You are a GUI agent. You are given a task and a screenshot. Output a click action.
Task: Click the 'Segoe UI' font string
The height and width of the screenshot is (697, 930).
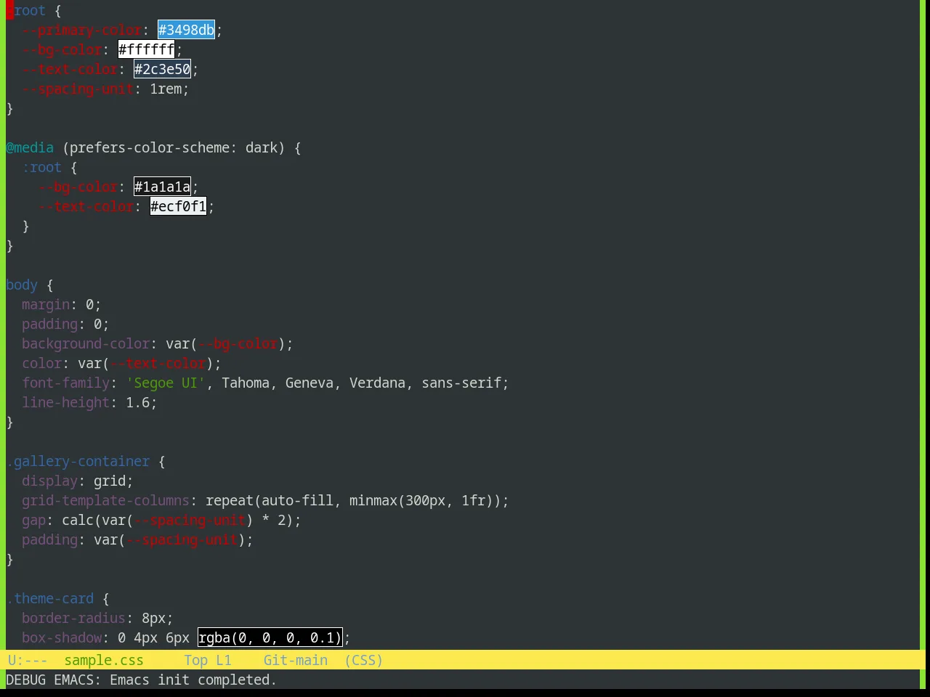tap(166, 383)
